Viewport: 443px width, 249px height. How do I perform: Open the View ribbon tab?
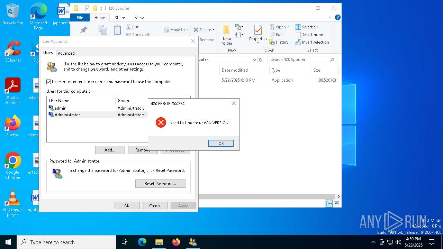[x=139, y=18]
